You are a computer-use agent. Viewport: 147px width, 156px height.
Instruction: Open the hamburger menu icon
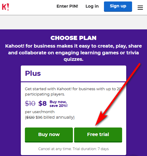pos(140,8)
